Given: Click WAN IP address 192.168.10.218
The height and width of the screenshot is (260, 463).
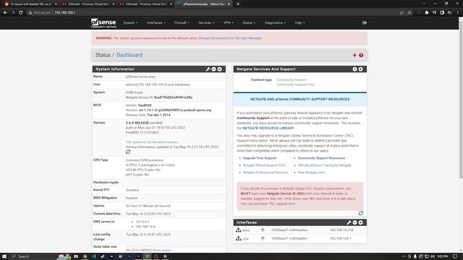Looking at the screenshot, I should (341, 230).
